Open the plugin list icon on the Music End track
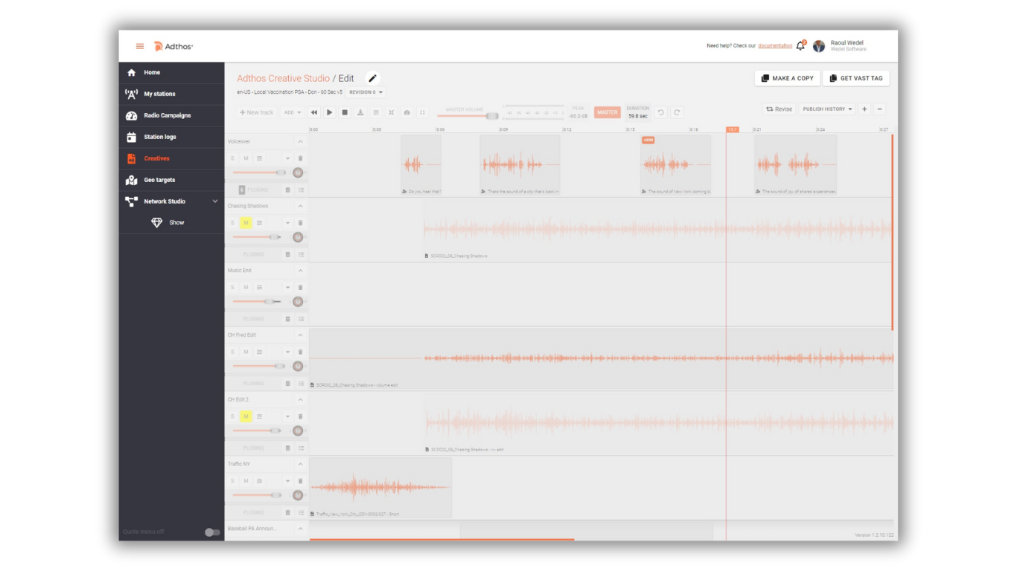1017x571 pixels. point(301,319)
